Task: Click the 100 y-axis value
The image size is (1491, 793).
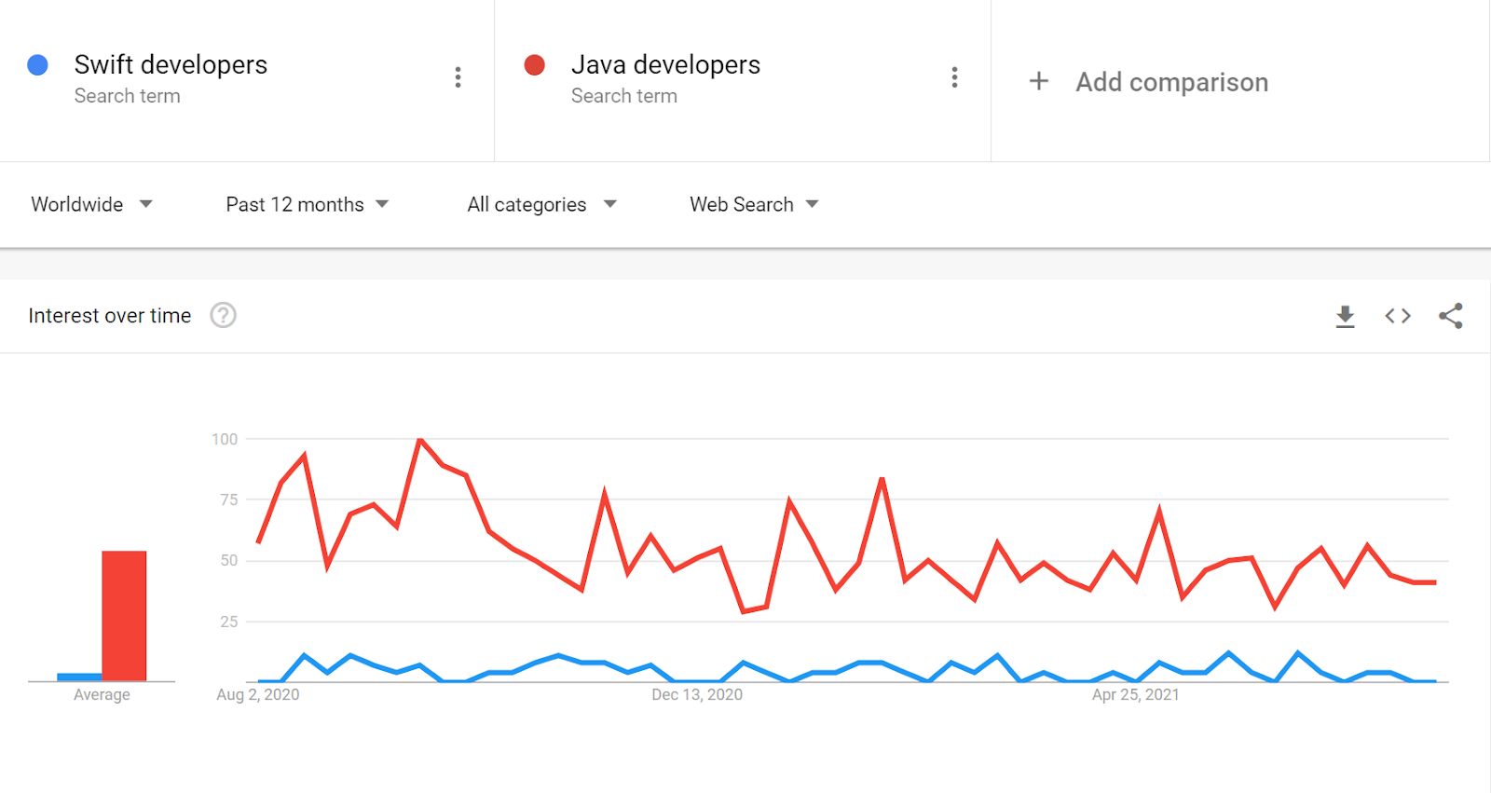Action: [225, 439]
